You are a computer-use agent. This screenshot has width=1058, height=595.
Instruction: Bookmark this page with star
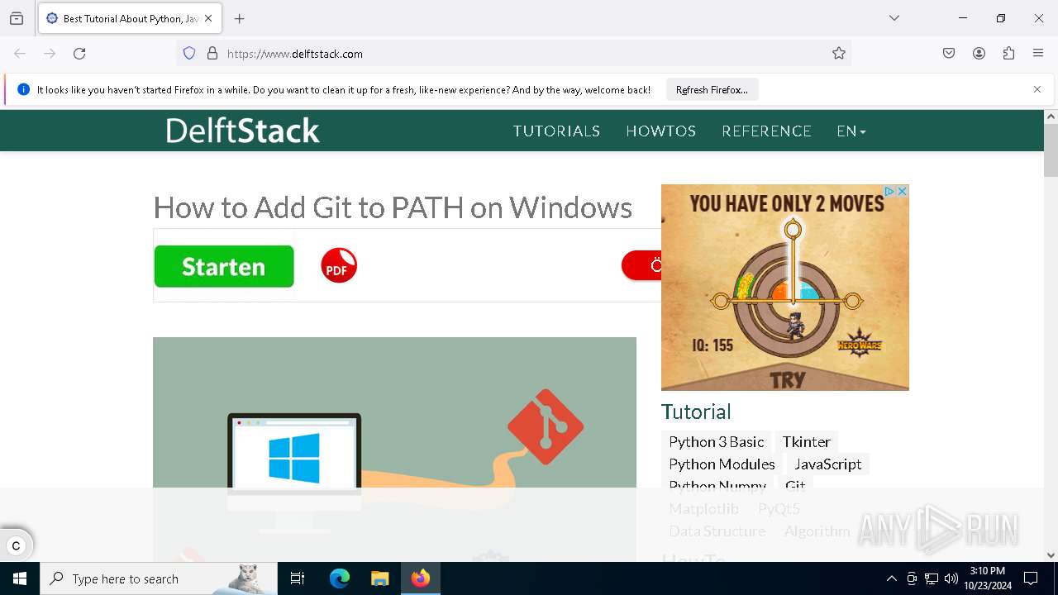point(839,54)
